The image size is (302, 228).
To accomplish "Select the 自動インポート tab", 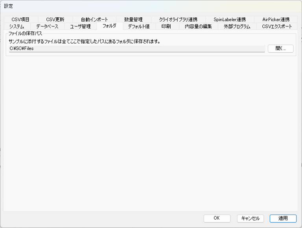I will (x=94, y=19).
